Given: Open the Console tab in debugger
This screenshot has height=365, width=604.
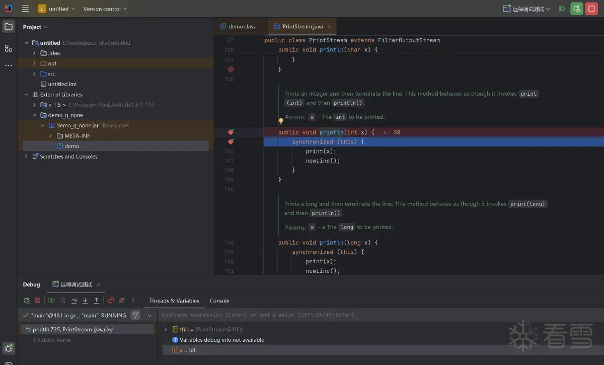Looking at the screenshot, I should (x=219, y=301).
